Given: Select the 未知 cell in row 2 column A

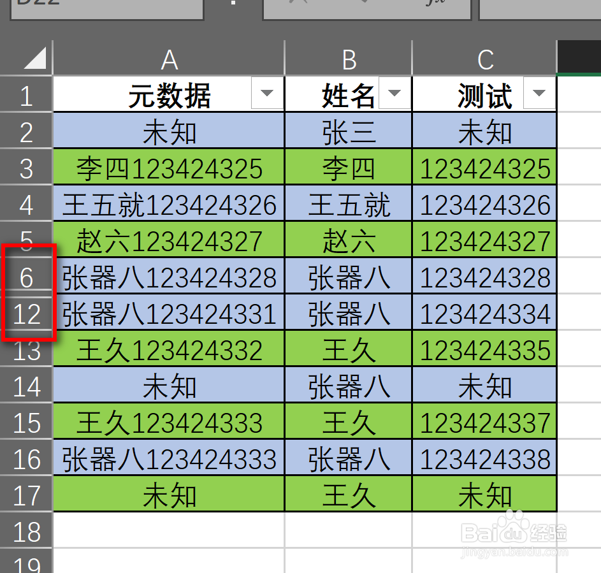Looking at the screenshot, I should point(169,131).
